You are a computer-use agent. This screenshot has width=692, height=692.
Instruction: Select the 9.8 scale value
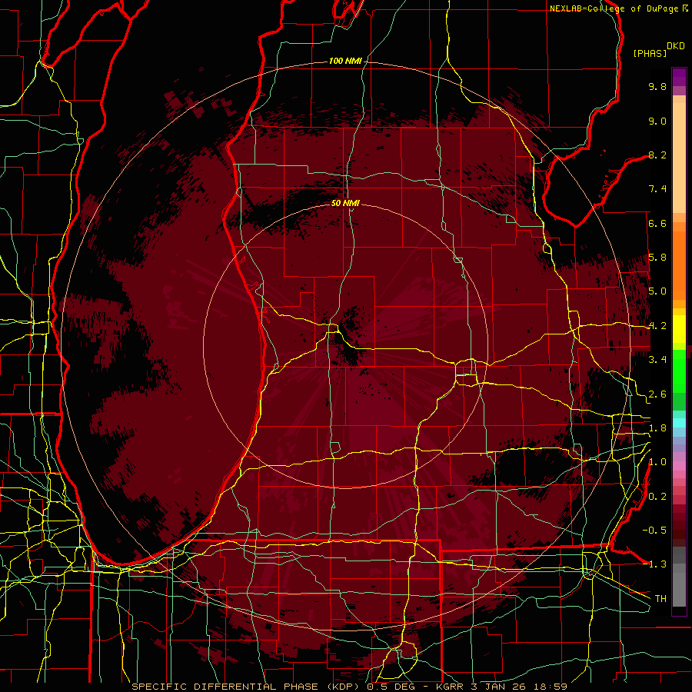[657, 86]
